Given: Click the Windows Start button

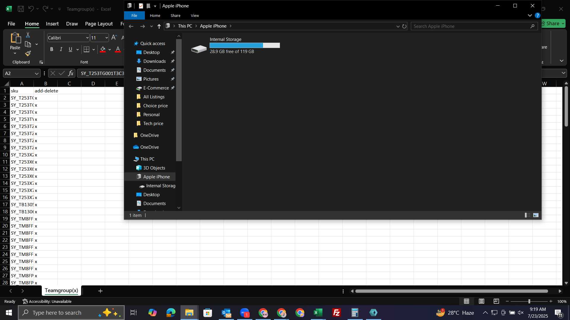Looking at the screenshot, I should (9, 313).
